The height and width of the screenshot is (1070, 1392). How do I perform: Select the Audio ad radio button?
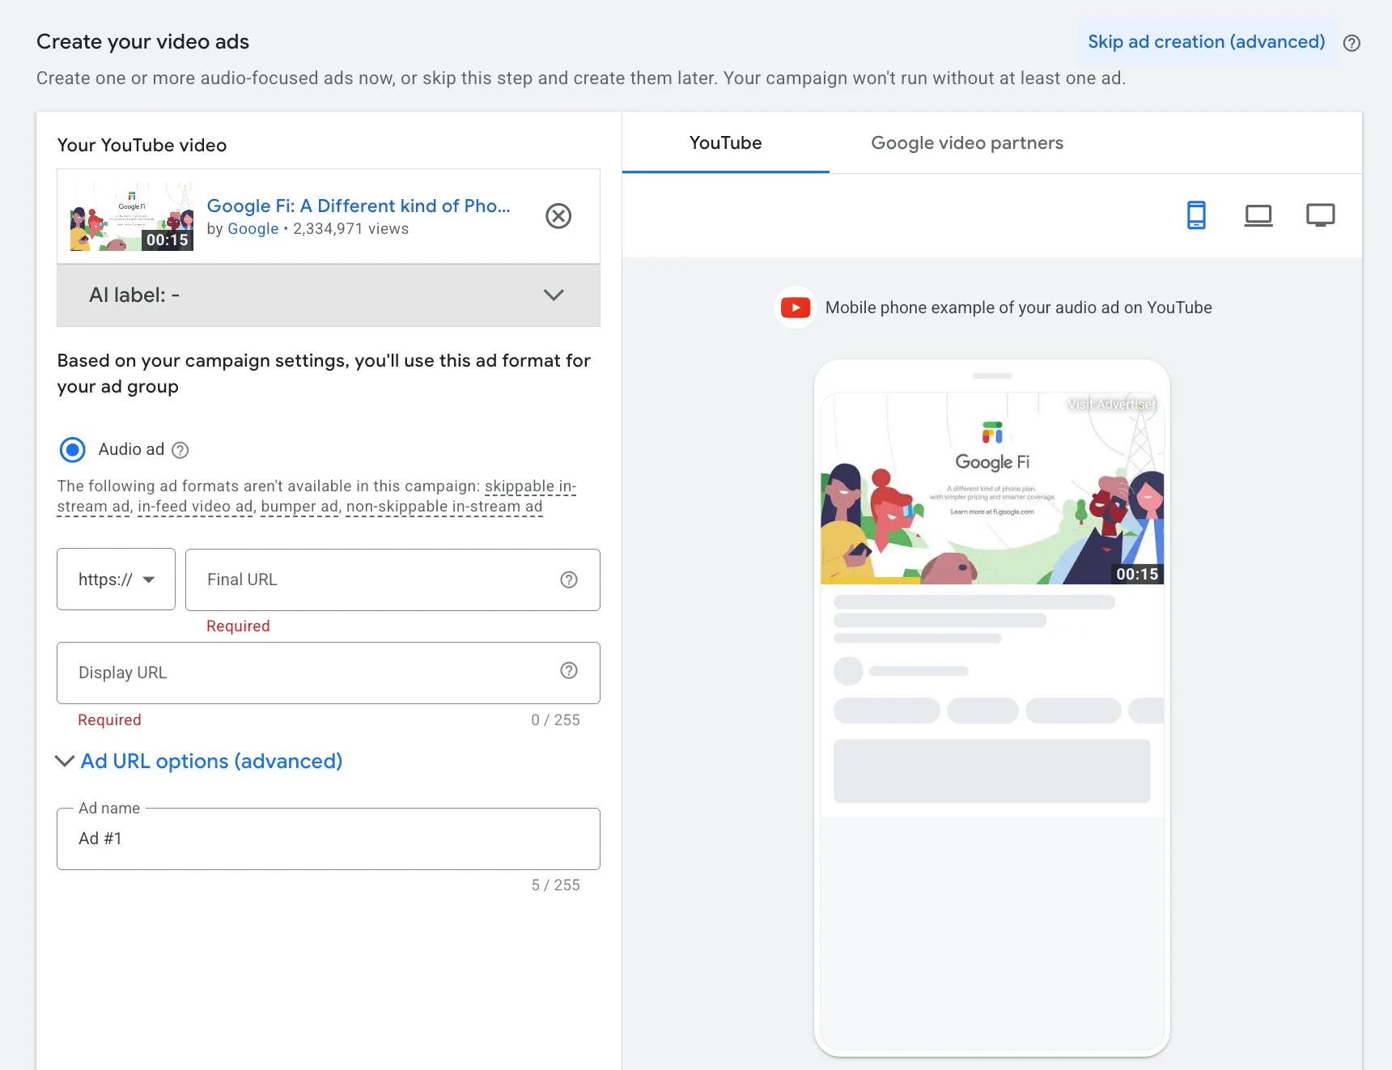73,449
